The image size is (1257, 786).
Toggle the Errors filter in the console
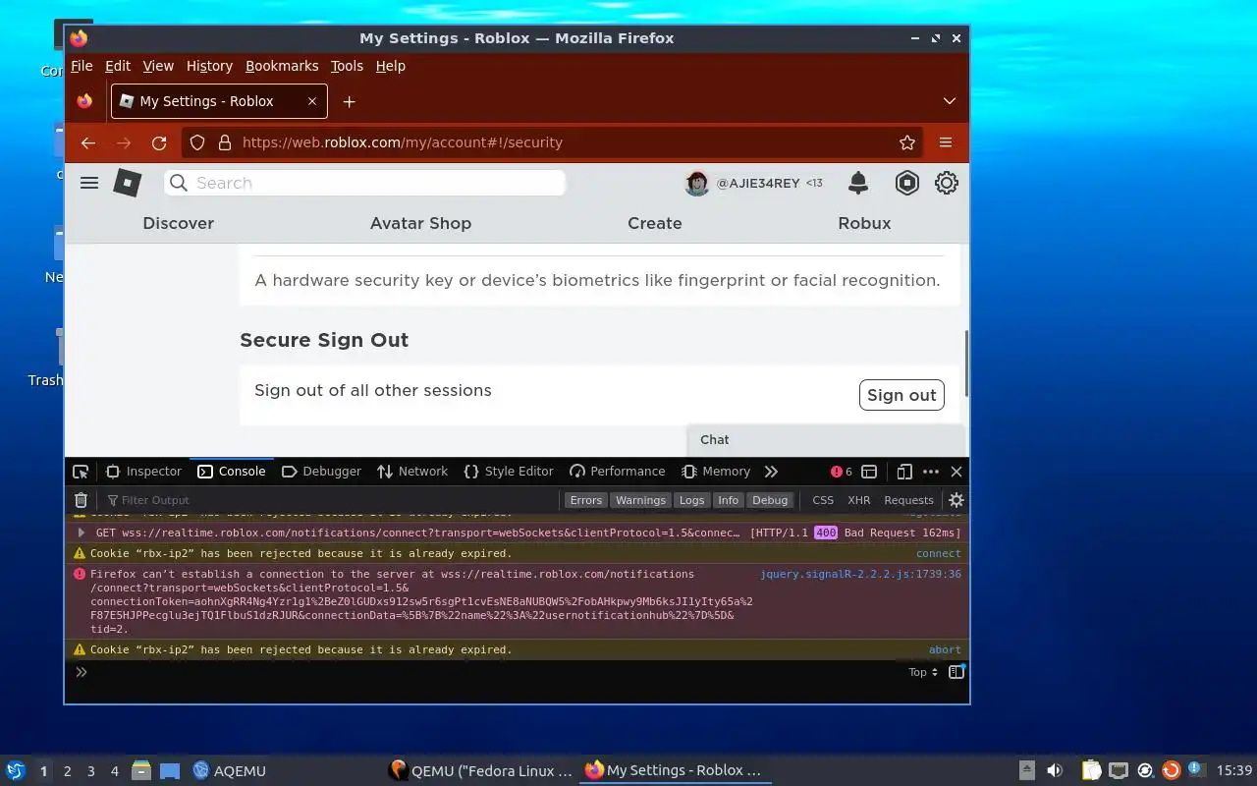click(x=586, y=500)
